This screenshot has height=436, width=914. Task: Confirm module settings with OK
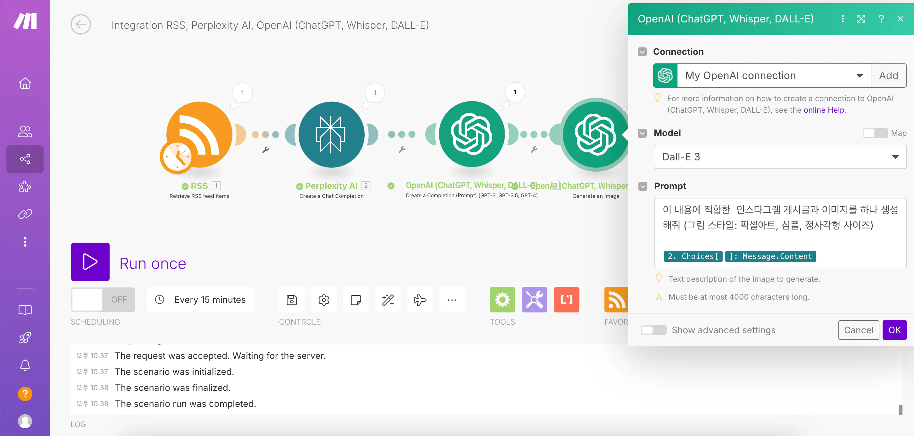pyautogui.click(x=894, y=330)
